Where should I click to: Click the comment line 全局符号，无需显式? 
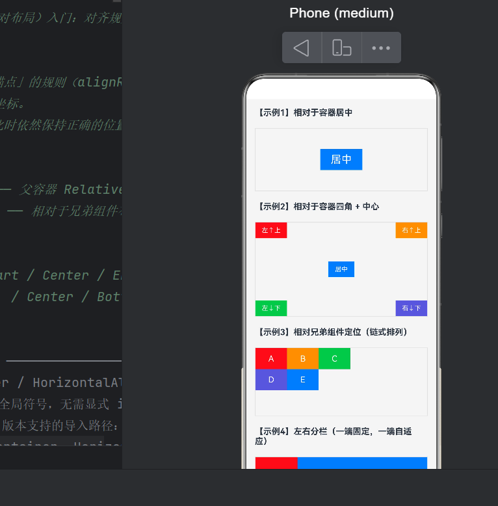(x=61, y=404)
